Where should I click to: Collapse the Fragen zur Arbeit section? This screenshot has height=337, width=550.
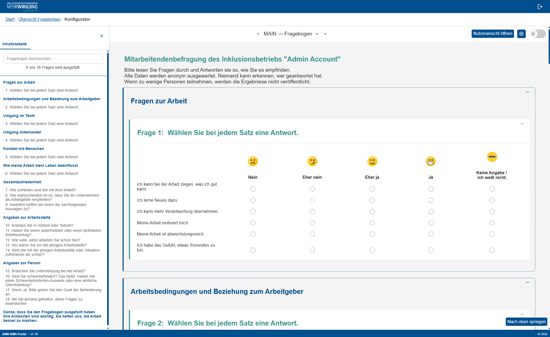click(x=527, y=92)
